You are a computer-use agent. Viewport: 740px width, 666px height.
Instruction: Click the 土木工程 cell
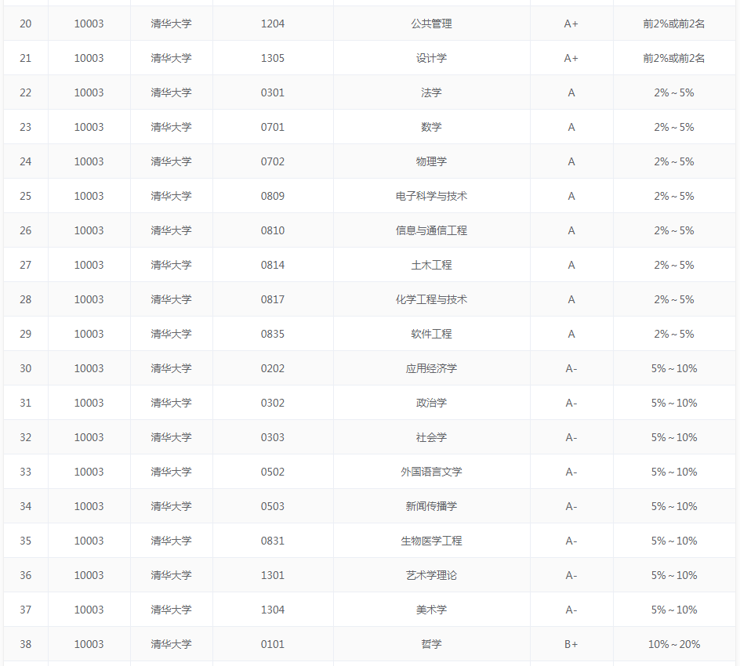tap(431, 265)
